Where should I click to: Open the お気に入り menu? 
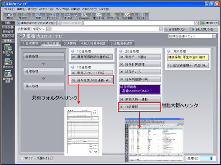click(89, 9)
